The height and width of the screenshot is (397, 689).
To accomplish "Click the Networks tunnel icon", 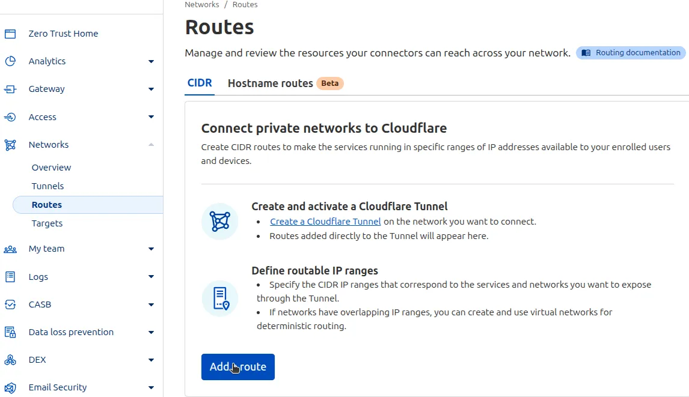I will pos(10,144).
